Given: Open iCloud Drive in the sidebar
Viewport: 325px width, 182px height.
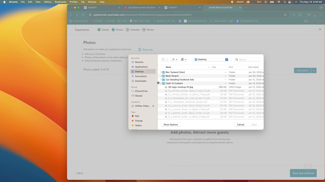Looking at the screenshot, I should click(x=141, y=91).
